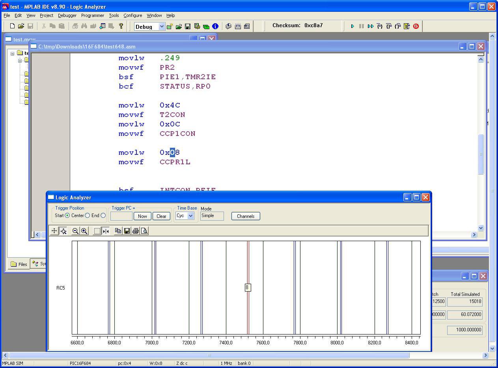Open the Debugger menu
Screen dimensions: 498x368
[67, 15]
